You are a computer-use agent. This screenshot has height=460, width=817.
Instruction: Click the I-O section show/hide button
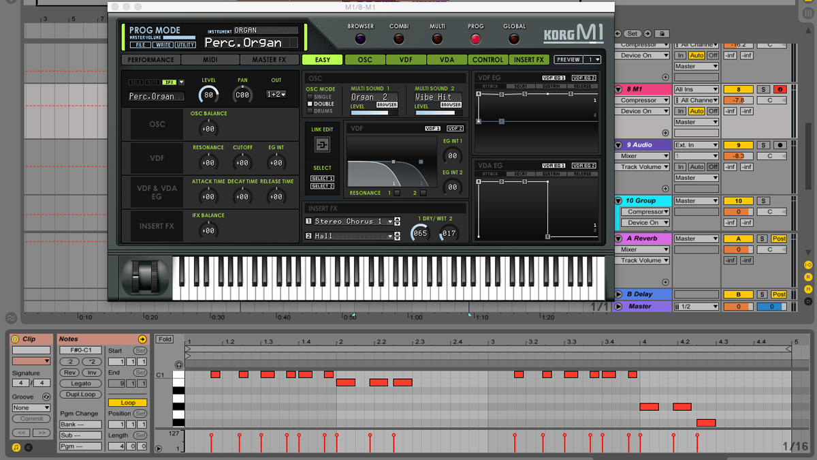[x=808, y=265]
